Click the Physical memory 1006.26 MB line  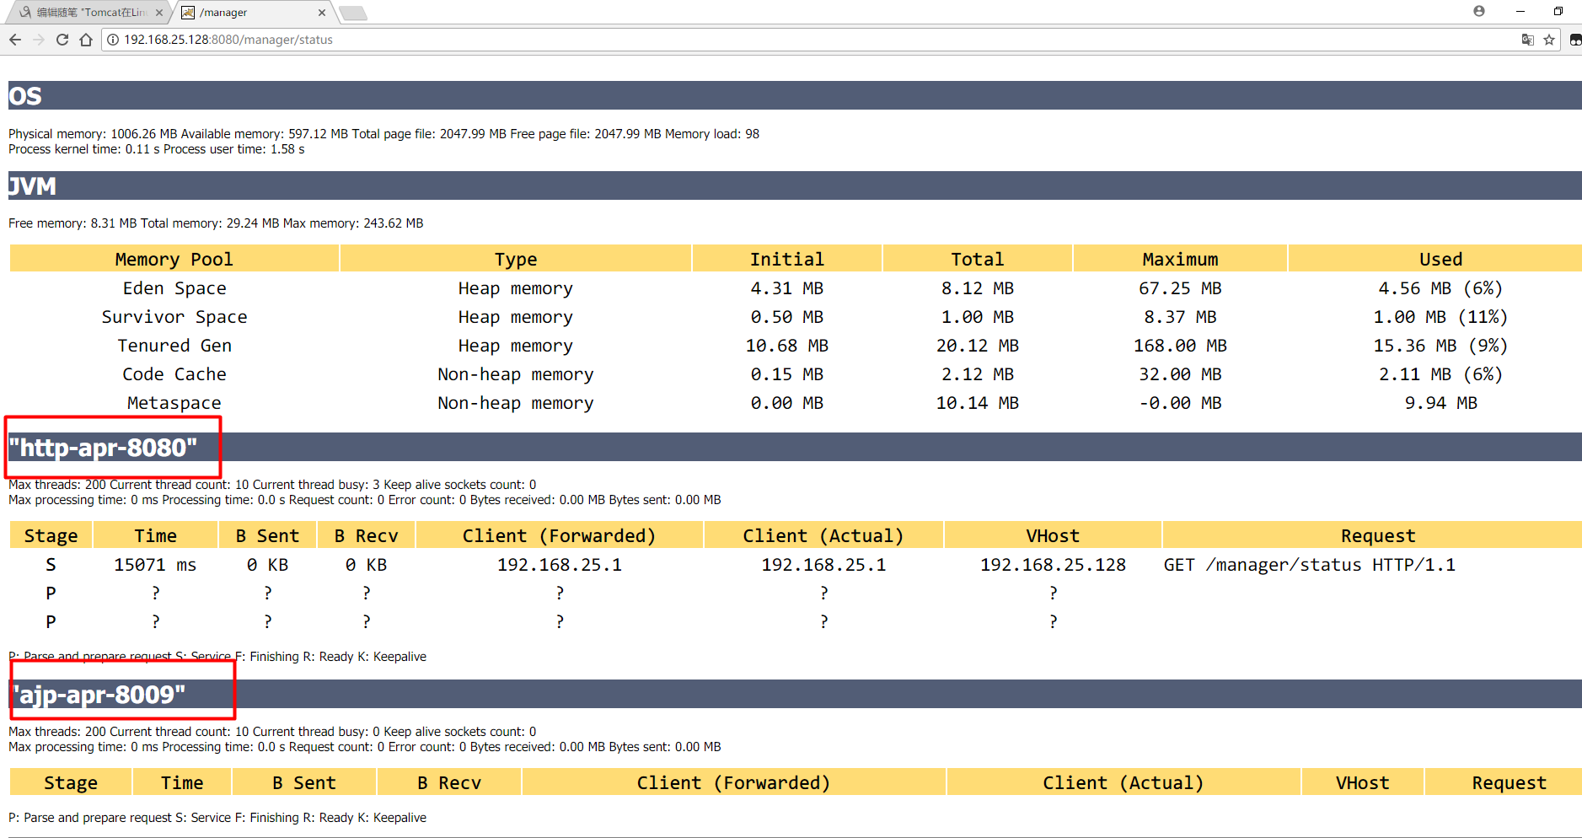383,134
